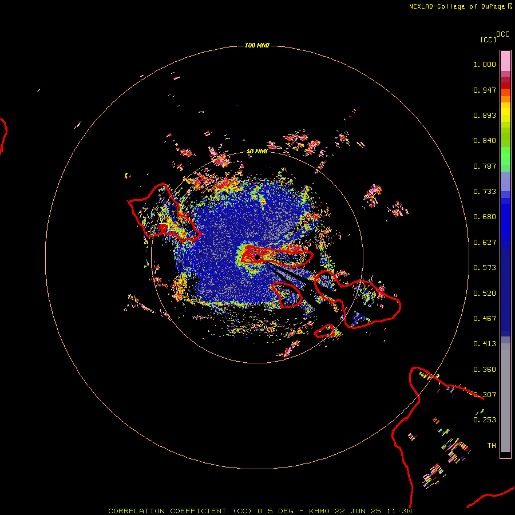Click the pink segment at top of color bar

tap(505, 61)
